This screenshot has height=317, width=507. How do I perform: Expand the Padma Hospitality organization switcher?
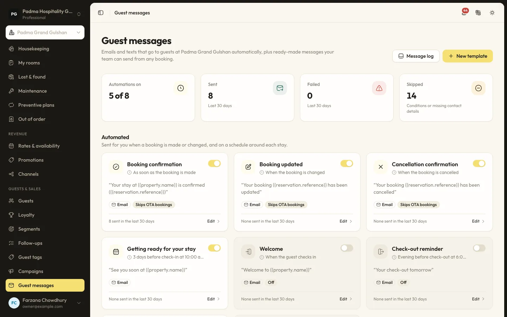point(45,14)
